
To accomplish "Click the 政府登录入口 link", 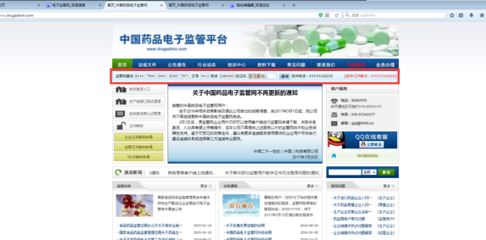I will (x=140, y=90).
